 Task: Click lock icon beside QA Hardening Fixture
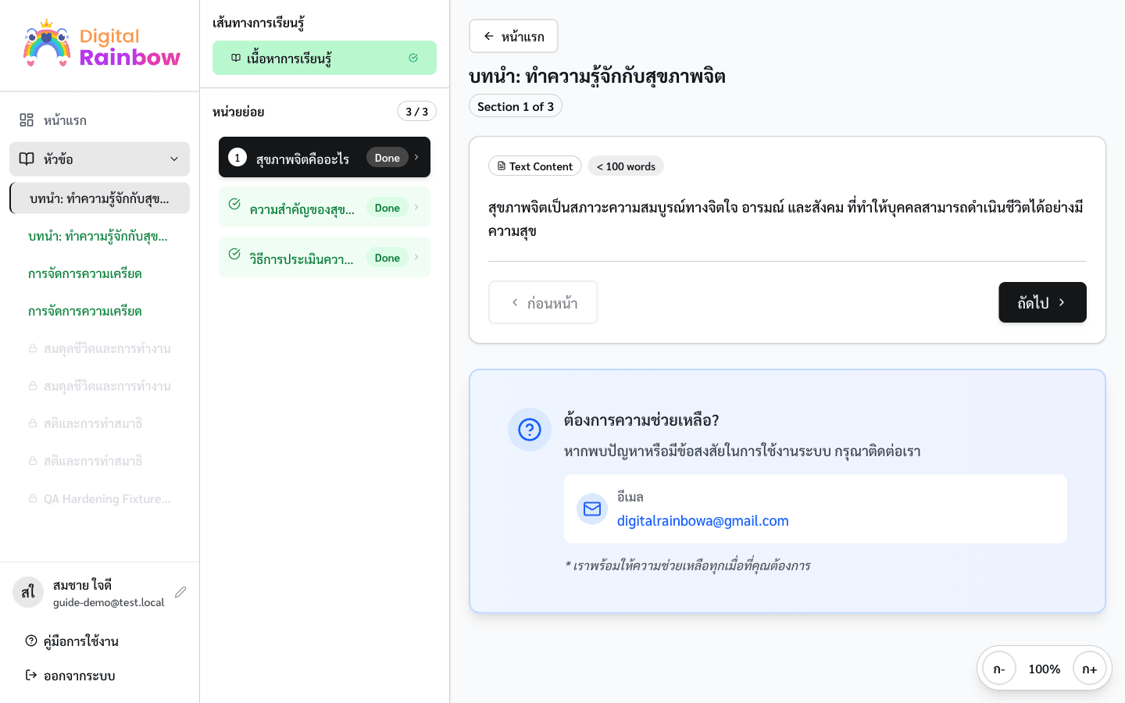coord(33,498)
